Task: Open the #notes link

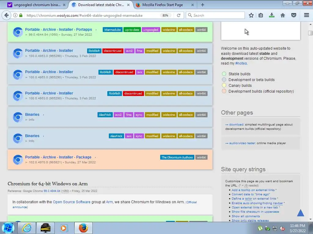Action: pyautogui.click(x=241, y=63)
